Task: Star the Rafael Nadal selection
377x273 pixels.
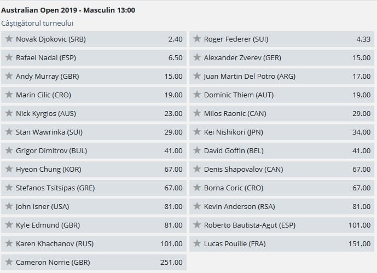Action: pos(9,57)
